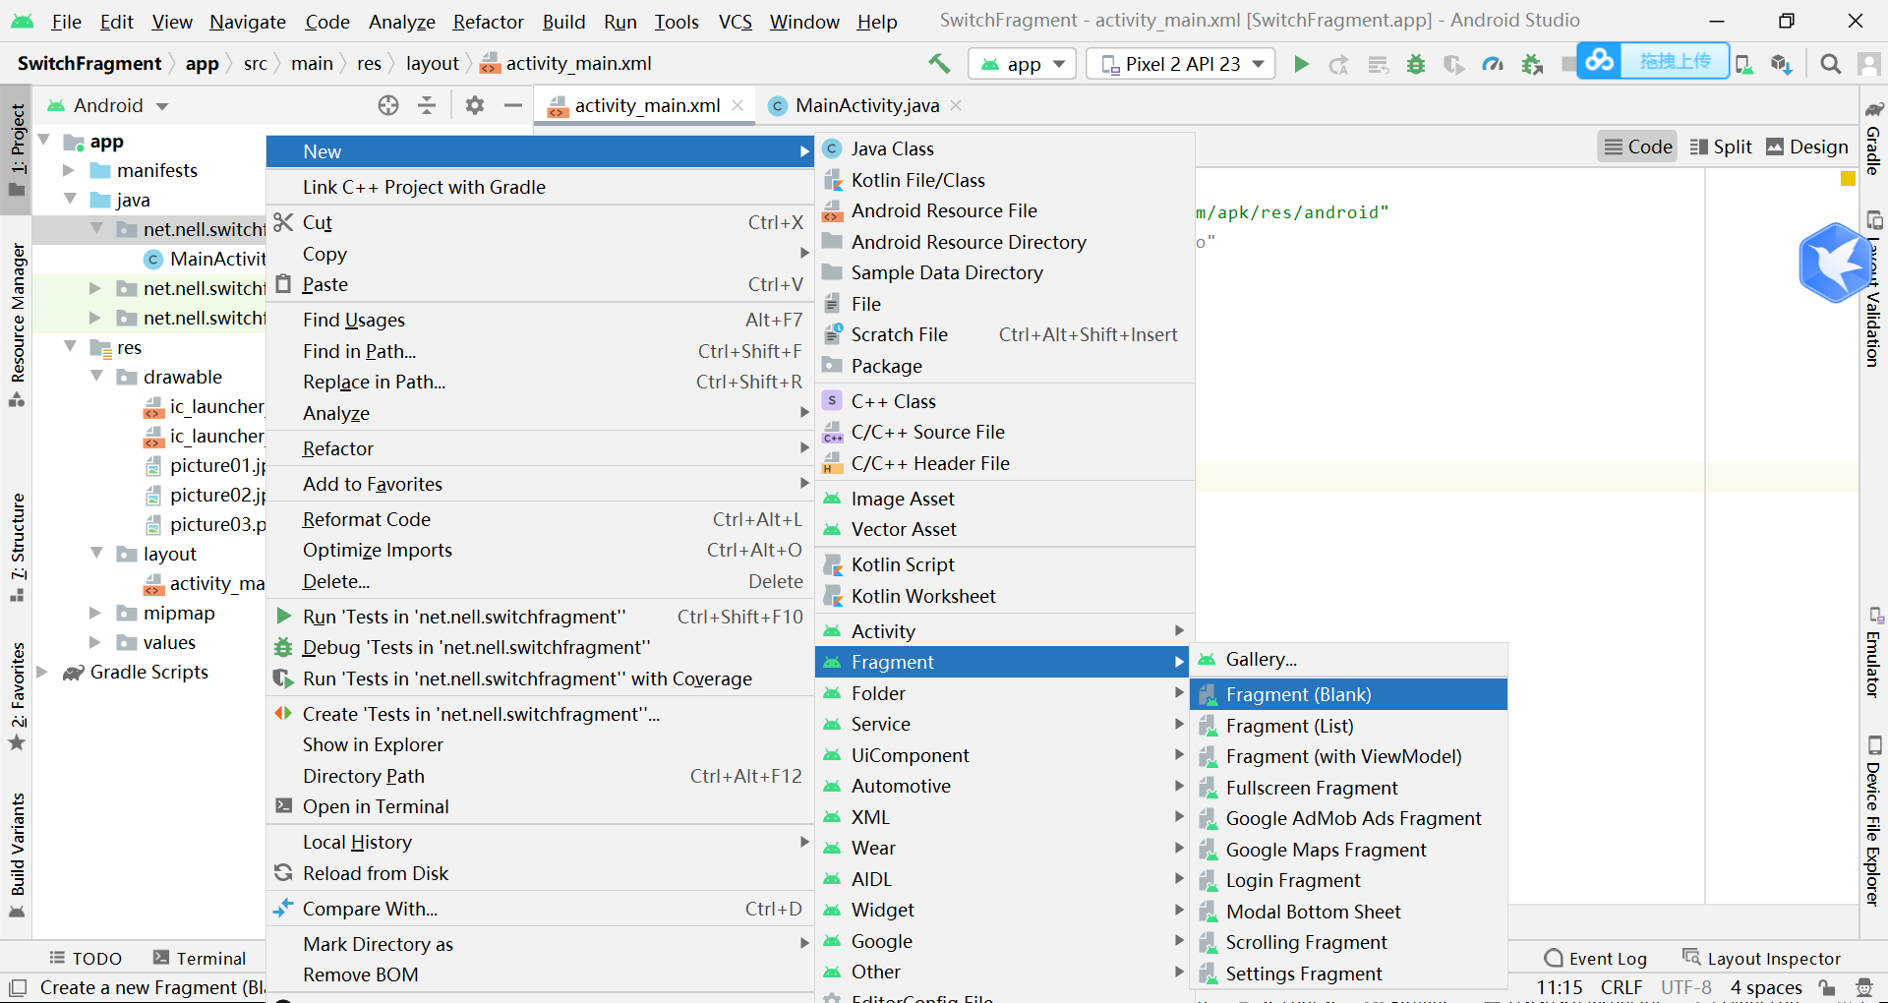Close the activity_main.xml tab
Image resolution: width=1888 pixels, height=1003 pixels.
point(737,105)
